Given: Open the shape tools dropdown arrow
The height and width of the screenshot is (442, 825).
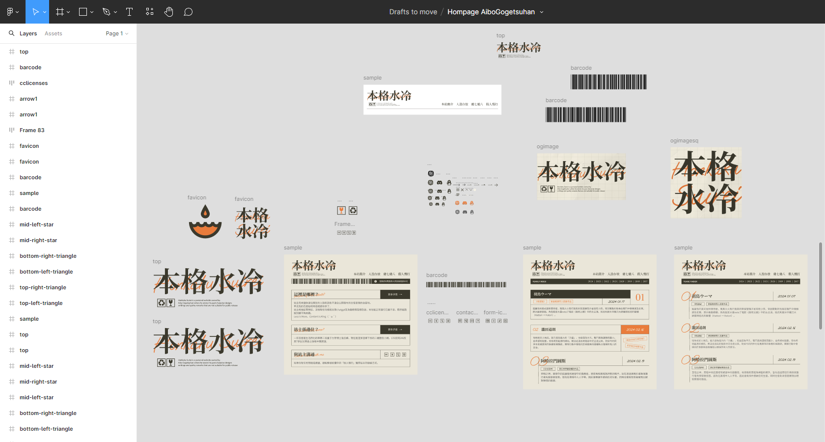Looking at the screenshot, I should (92, 12).
